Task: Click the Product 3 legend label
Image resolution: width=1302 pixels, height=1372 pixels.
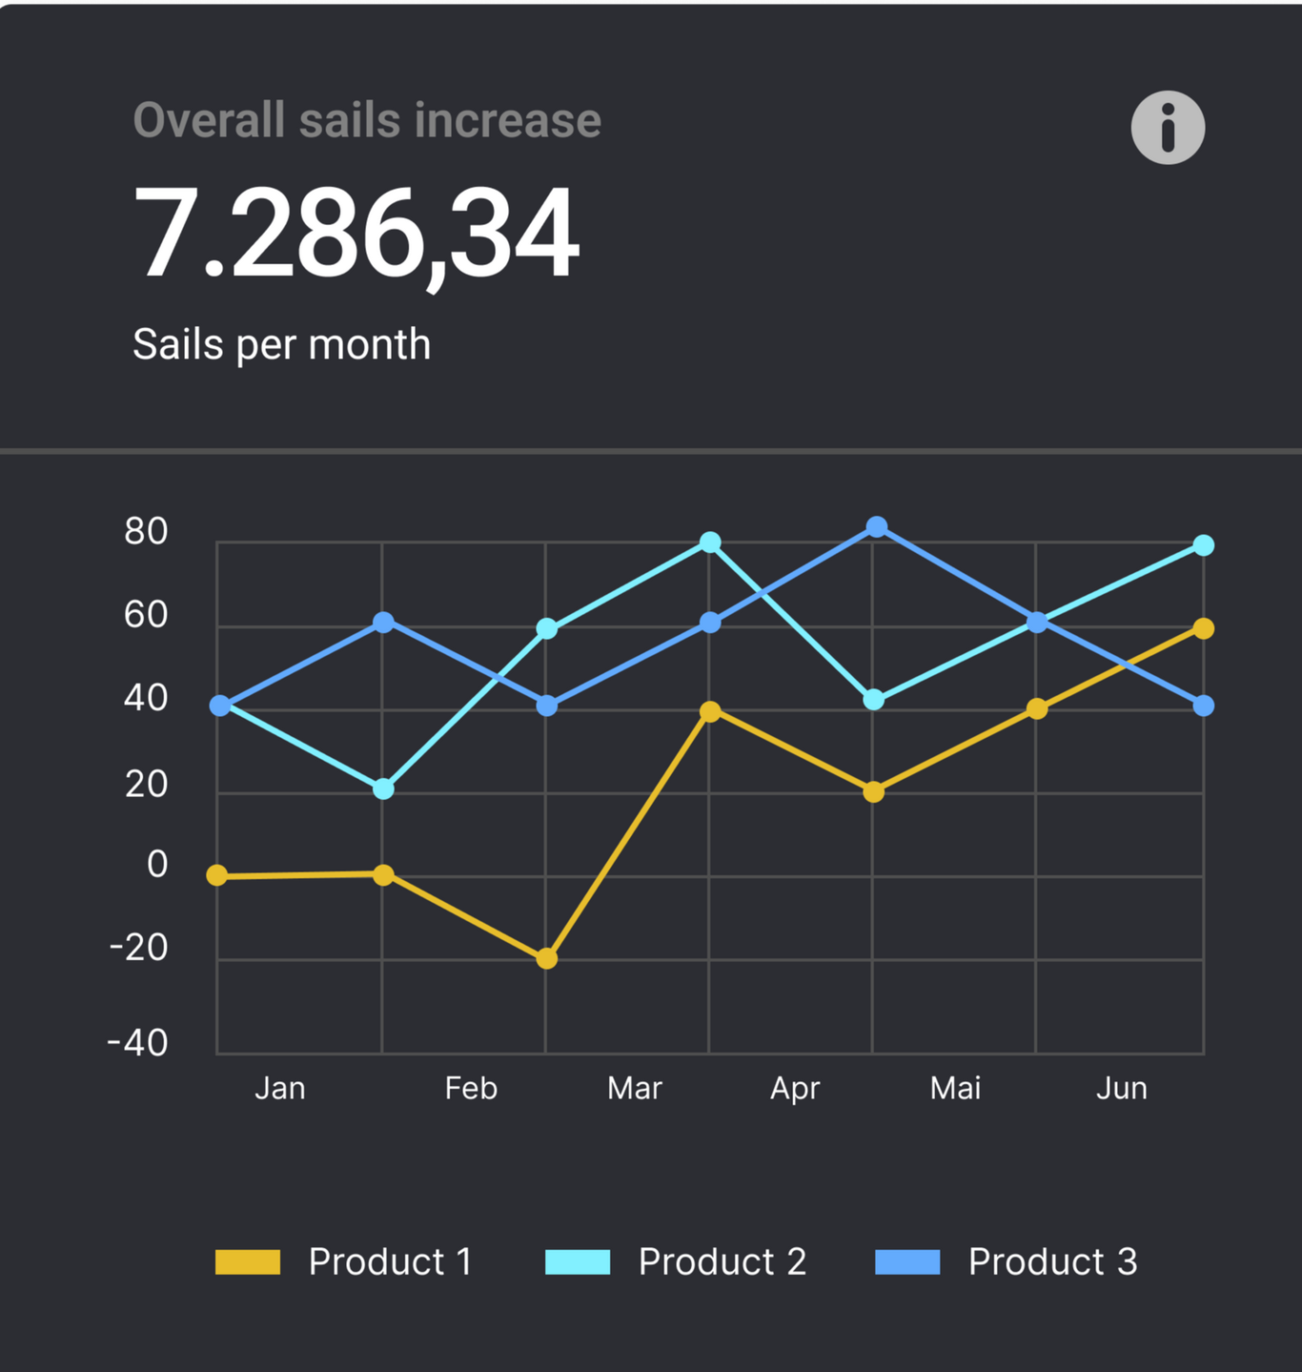Action: pos(1052,1261)
